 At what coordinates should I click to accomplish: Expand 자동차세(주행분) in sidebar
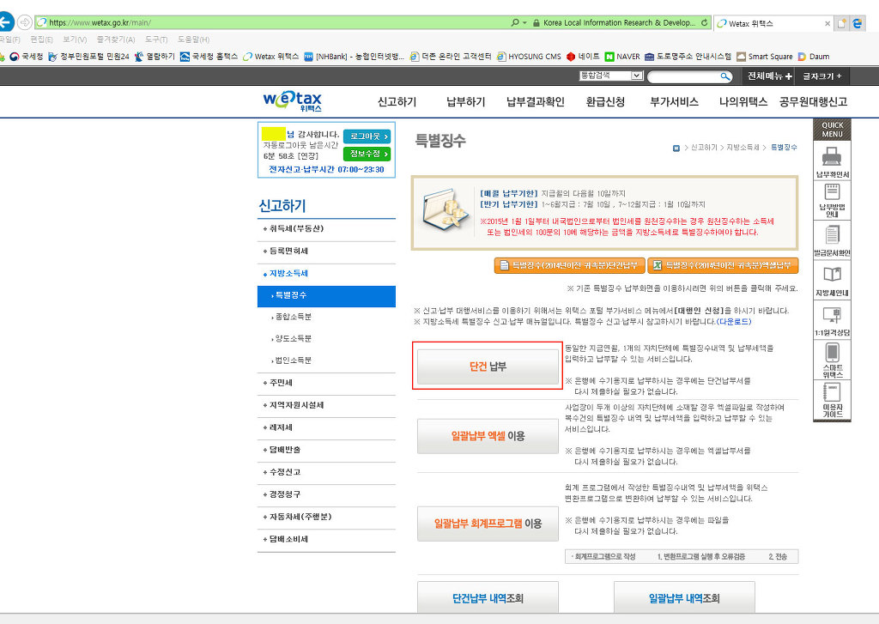[x=297, y=517]
